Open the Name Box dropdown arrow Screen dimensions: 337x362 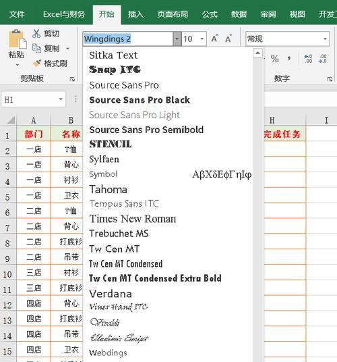point(61,99)
